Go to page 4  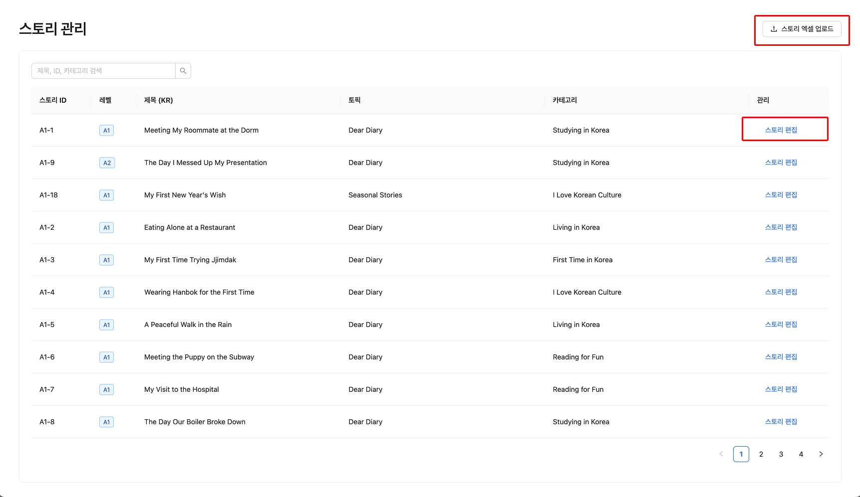click(x=801, y=454)
